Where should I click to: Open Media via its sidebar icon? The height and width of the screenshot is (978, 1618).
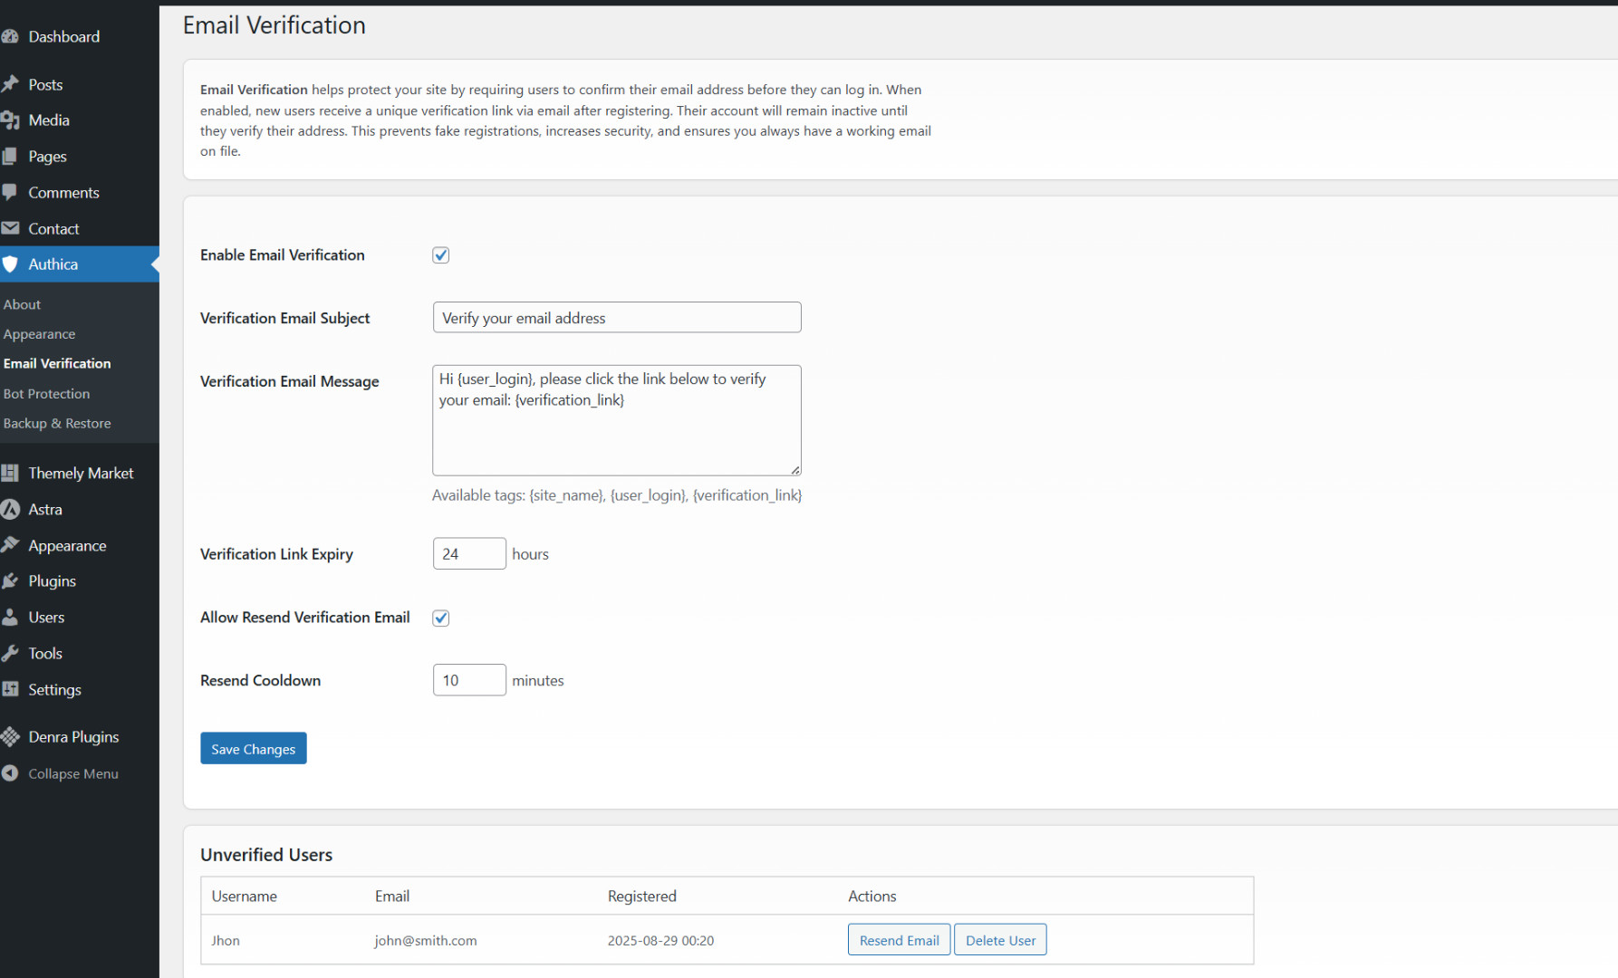click(10, 120)
